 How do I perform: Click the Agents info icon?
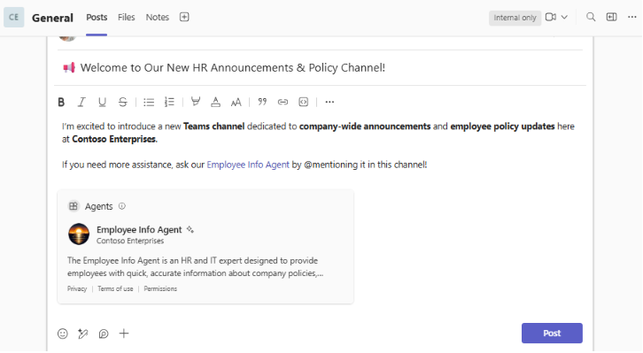(122, 206)
